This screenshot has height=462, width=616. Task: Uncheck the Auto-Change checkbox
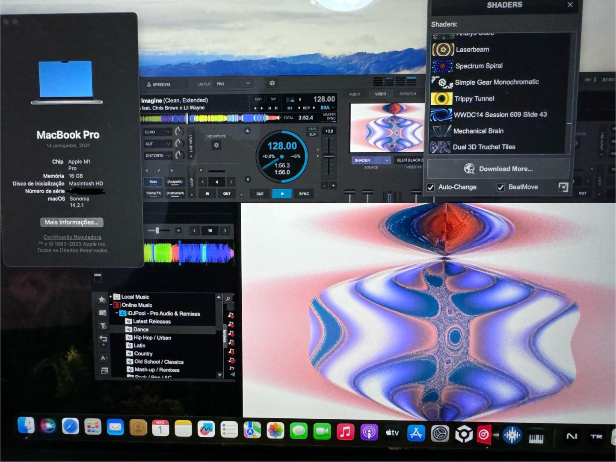click(431, 187)
